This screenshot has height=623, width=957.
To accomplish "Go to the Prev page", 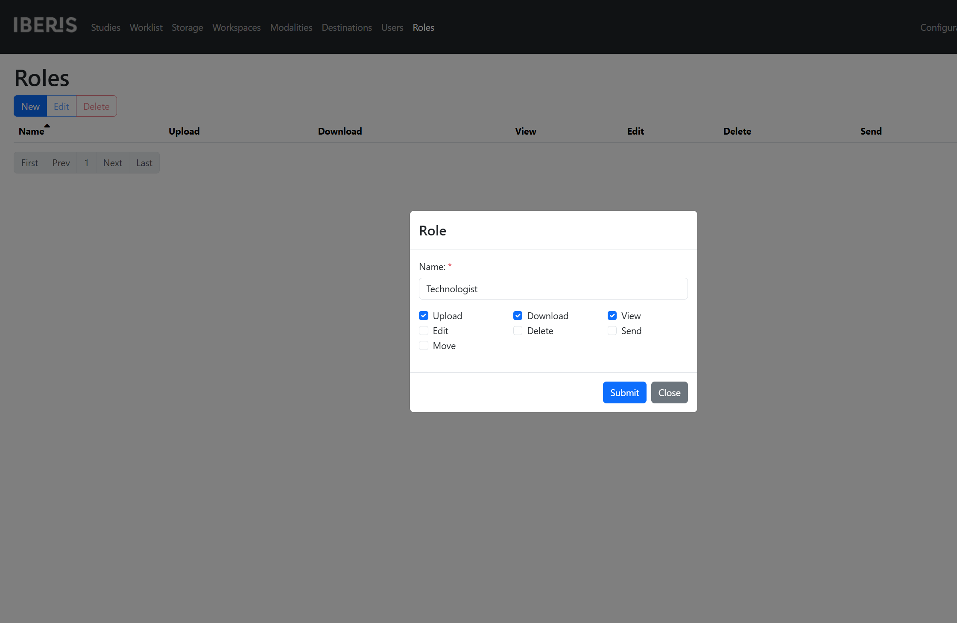I will click(x=61, y=163).
